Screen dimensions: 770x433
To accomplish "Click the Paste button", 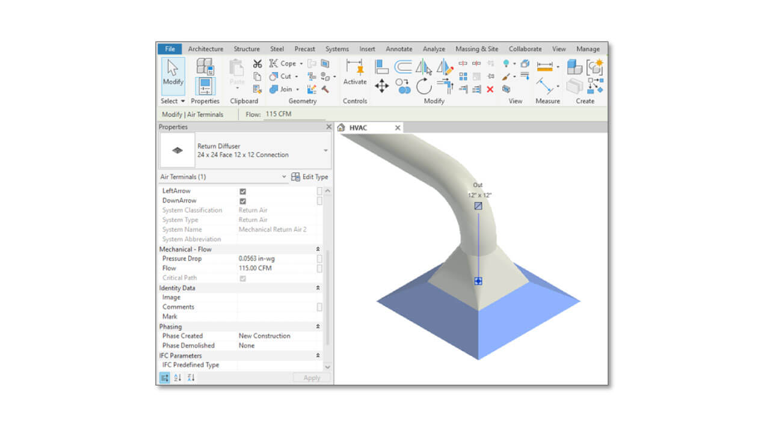I will 237,75.
